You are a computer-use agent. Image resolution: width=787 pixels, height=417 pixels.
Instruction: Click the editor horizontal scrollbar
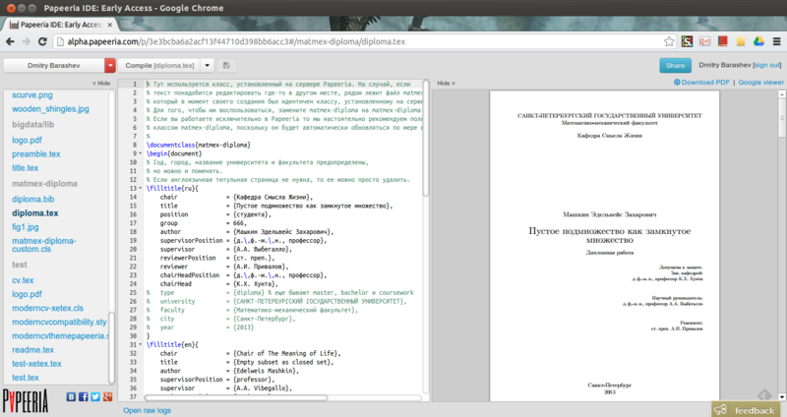tap(236, 397)
